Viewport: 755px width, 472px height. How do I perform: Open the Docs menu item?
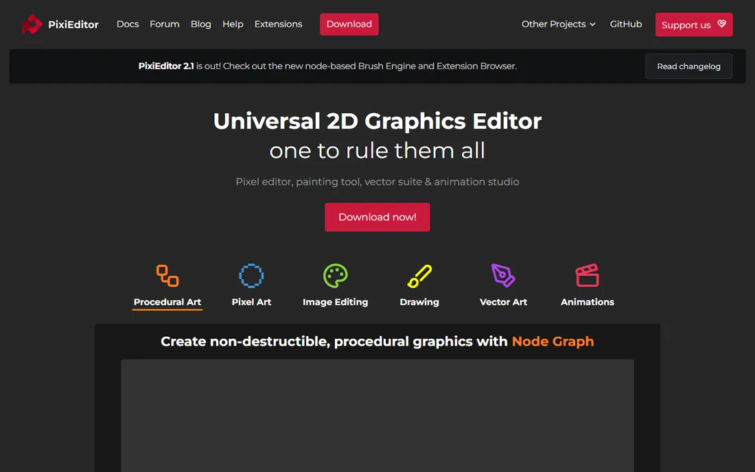(128, 24)
